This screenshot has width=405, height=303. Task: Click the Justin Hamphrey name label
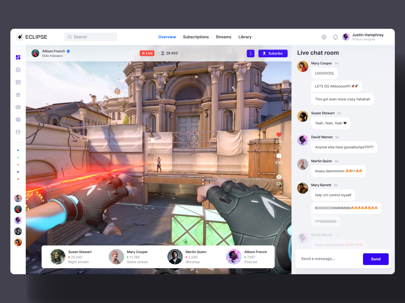pyautogui.click(x=368, y=35)
